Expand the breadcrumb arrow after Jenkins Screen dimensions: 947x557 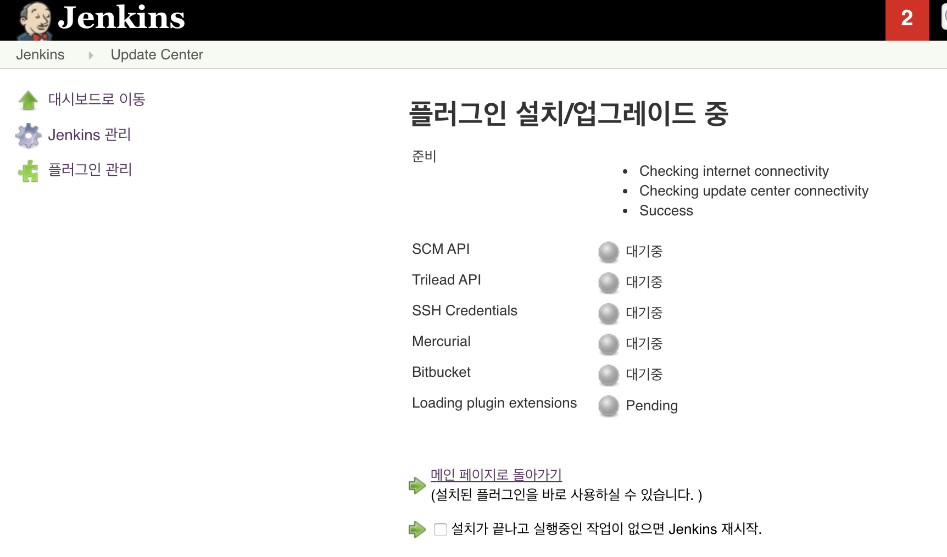pos(91,55)
